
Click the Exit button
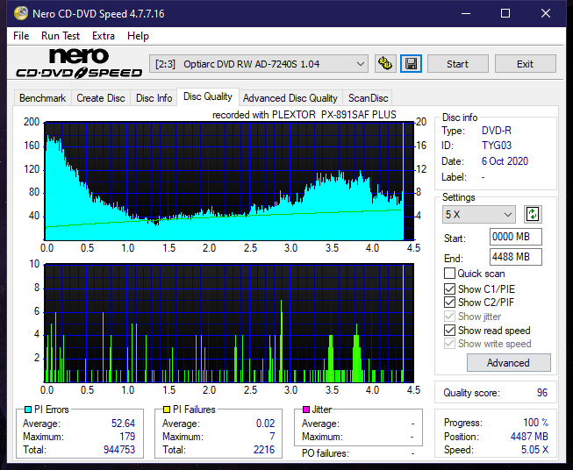pos(525,64)
